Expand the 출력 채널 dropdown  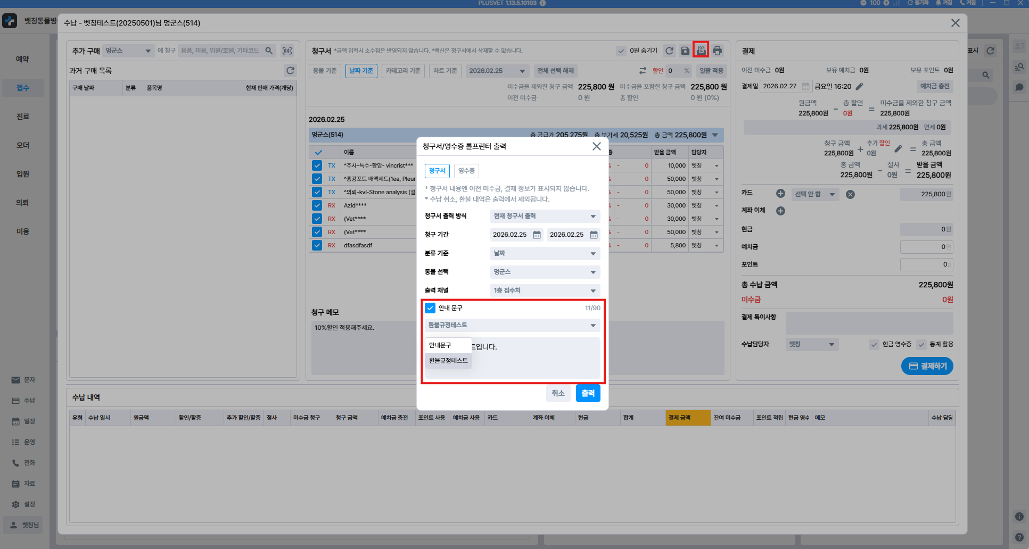[x=545, y=290]
